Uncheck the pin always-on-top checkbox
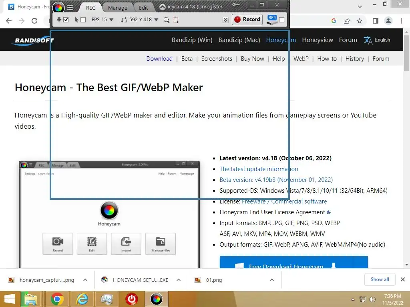This screenshot has width=410, height=307. pyautogui.click(x=66, y=20)
